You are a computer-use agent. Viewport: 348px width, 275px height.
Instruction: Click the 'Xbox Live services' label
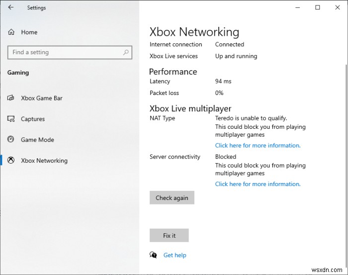tap(174, 56)
